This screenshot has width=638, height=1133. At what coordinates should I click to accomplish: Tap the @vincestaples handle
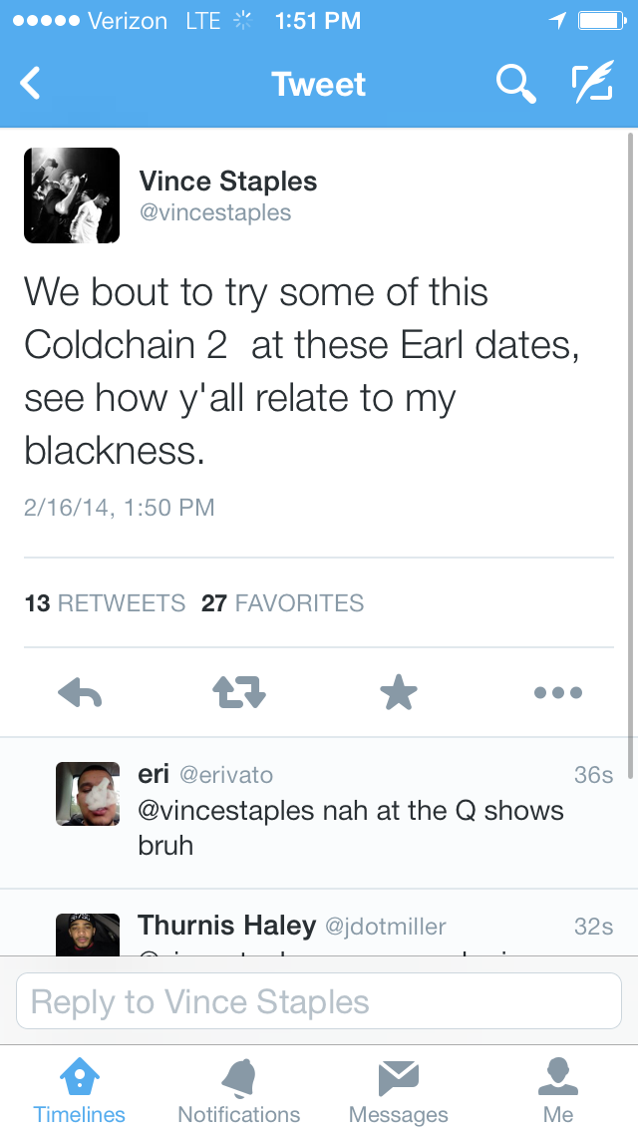215,212
